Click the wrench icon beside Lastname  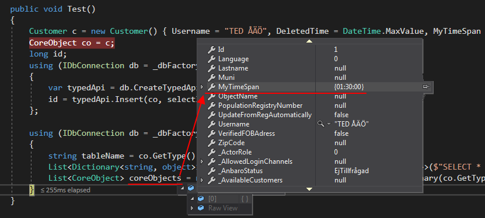point(212,68)
